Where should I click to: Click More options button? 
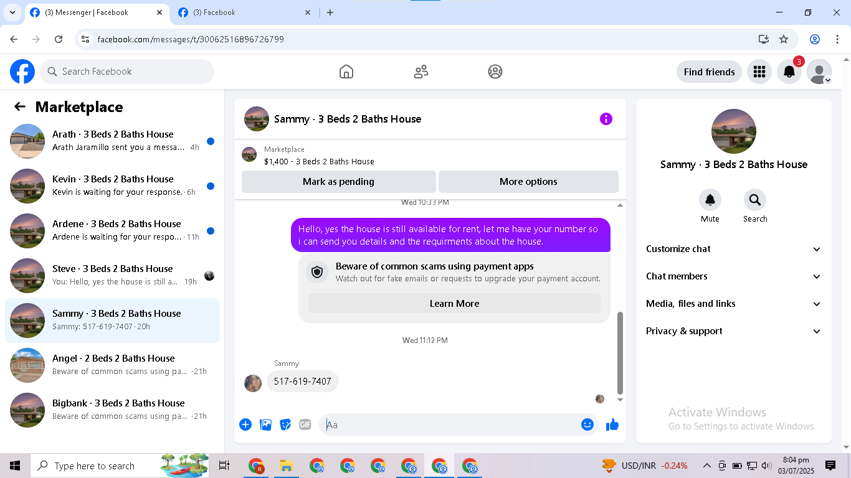[x=528, y=182]
